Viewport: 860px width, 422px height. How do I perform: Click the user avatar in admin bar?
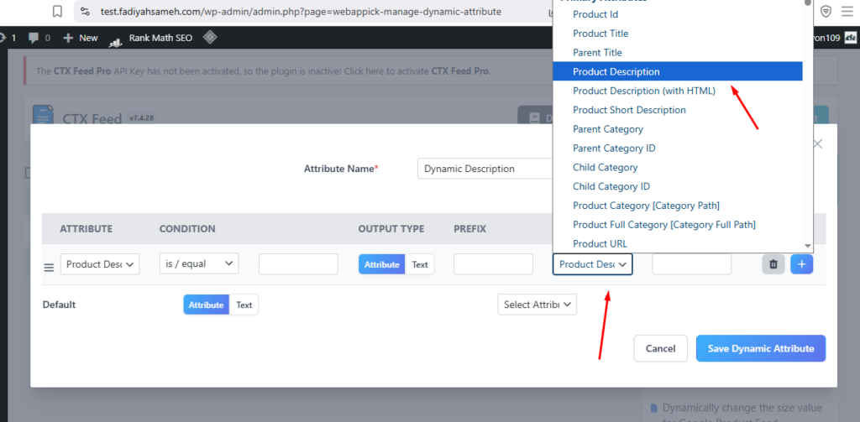pos(851,38)
